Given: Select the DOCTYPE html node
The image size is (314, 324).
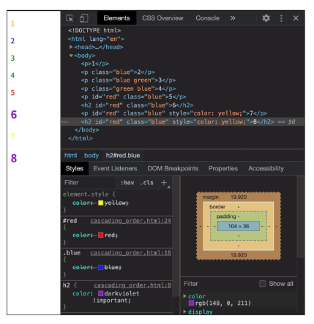Looking at the screenshot, I should pyautogui.click(x=94, y=31).
